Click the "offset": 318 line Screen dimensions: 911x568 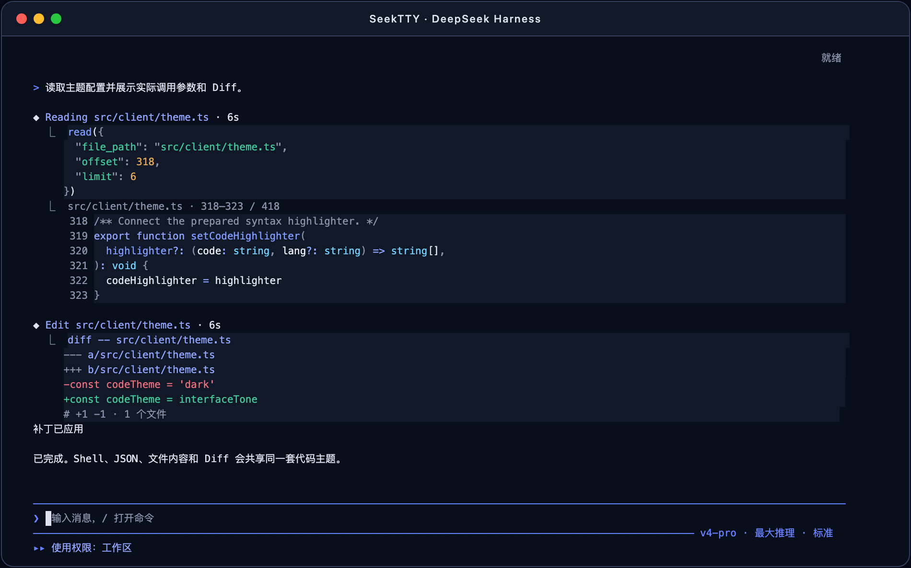tap(117, 162)
